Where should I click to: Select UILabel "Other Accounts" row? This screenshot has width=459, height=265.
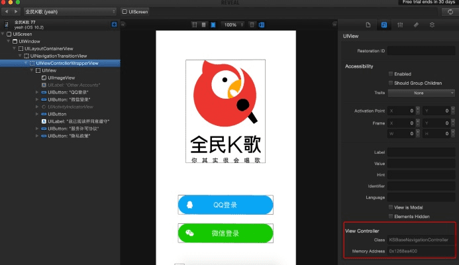tap(60, 85)
